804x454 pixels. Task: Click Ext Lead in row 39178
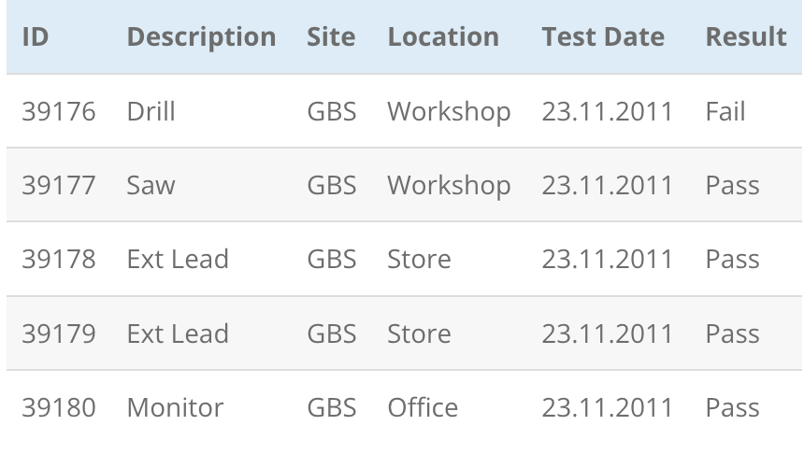[178, 259]
